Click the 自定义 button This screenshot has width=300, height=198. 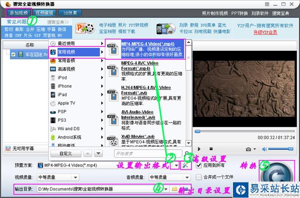(x=66, y=153)
